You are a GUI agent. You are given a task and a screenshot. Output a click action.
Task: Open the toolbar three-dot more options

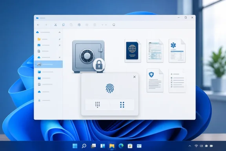(106, 25)
